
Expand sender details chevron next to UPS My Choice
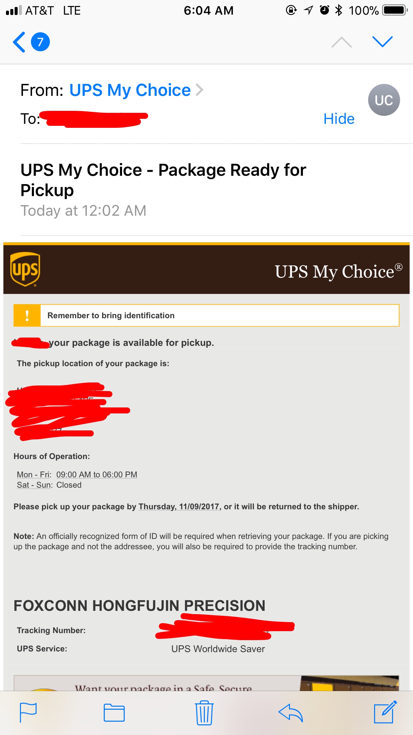pos(200,90)
